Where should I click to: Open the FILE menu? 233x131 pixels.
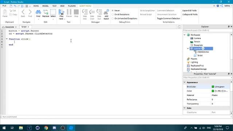4,6
